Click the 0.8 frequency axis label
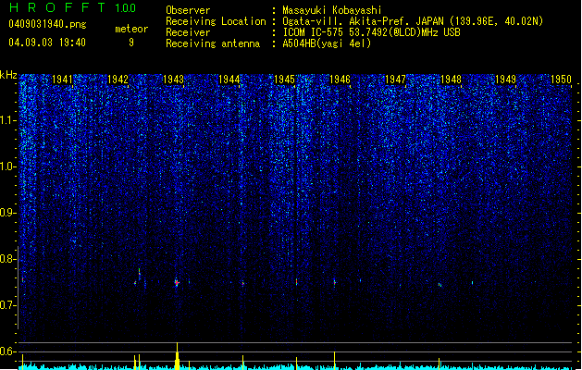The height and width of the screenshot is (370, 582). click(8, 259)
